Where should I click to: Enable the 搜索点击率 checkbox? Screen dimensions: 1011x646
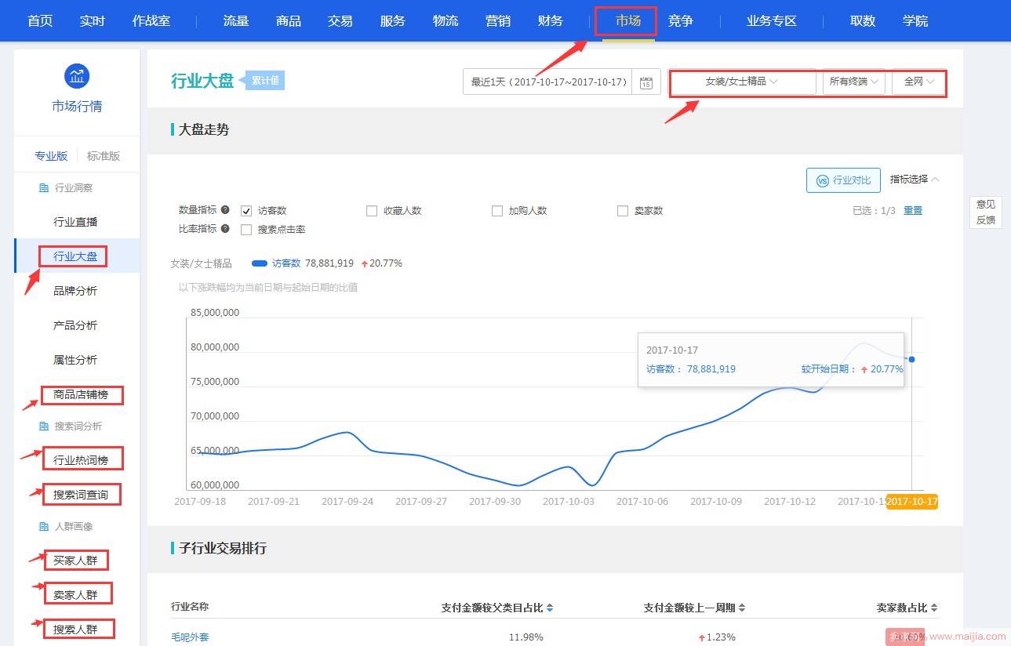click(x=246, y=230)
